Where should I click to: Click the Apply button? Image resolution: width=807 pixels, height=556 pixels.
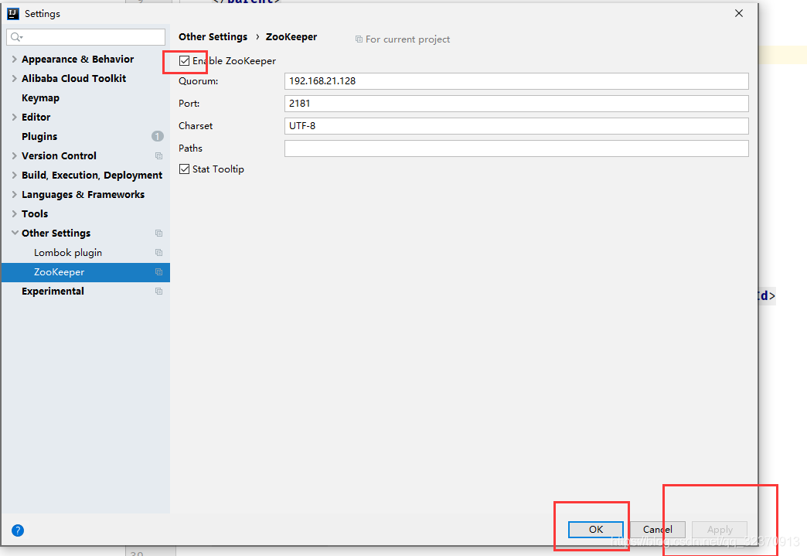pos(720,530)
